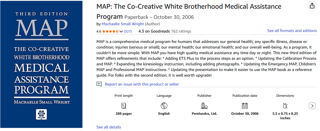Click the publication date calendar icon
Image resolution: width=320 pixels, height=131 pixels.
245,106
